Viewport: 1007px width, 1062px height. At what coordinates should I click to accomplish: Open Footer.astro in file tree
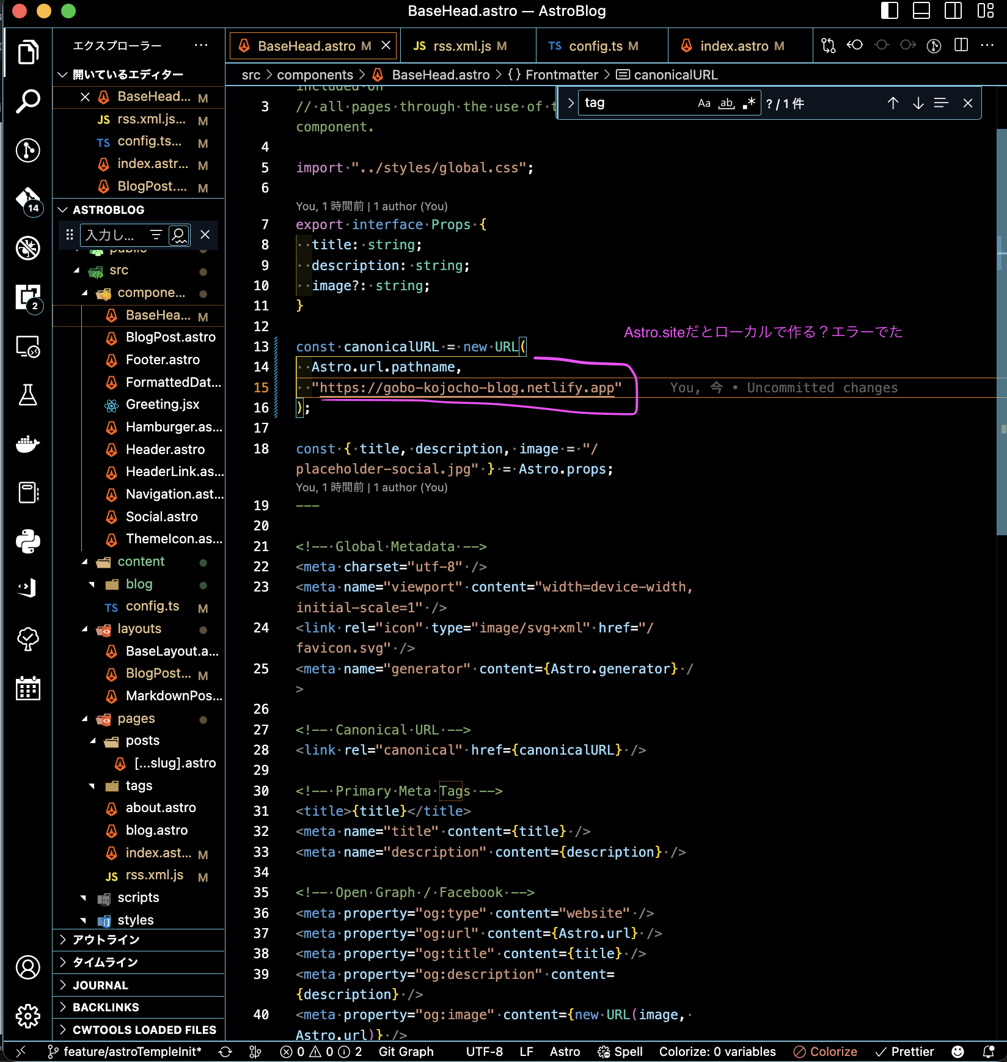pos(163,359)
